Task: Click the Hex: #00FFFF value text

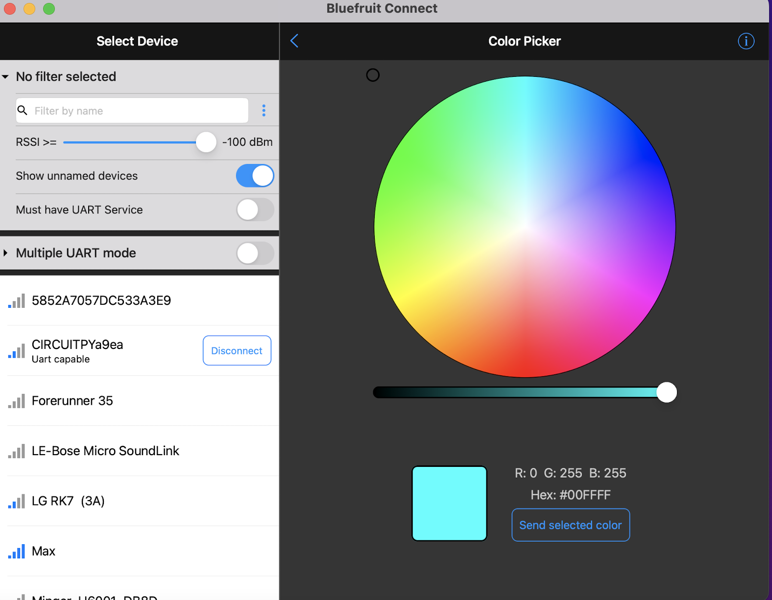Action: (571, 495)
